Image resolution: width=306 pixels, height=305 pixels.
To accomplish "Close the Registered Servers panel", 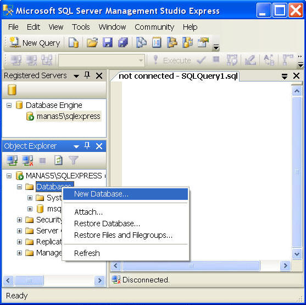I will pyautogui.click(x=99, y=75).
